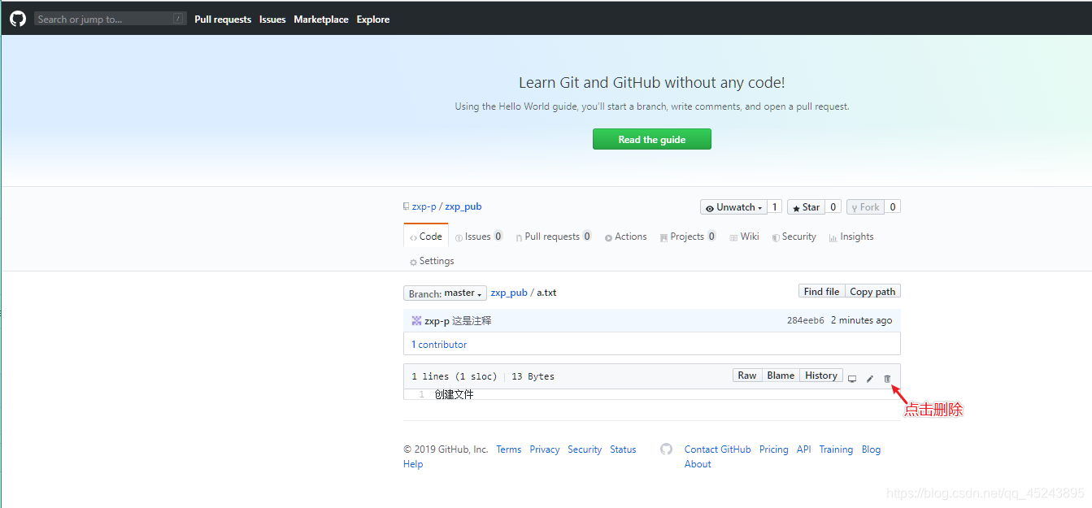Show the 1 contributor list

coord(439,345)
